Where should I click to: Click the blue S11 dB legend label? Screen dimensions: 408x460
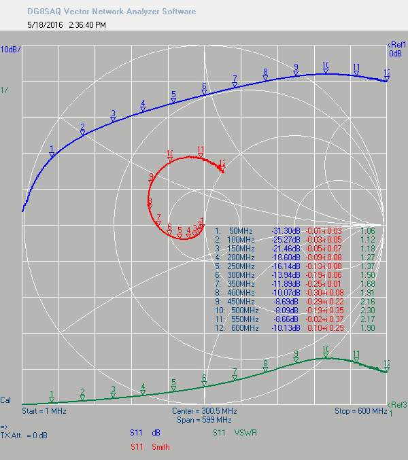tap(145, 433)
